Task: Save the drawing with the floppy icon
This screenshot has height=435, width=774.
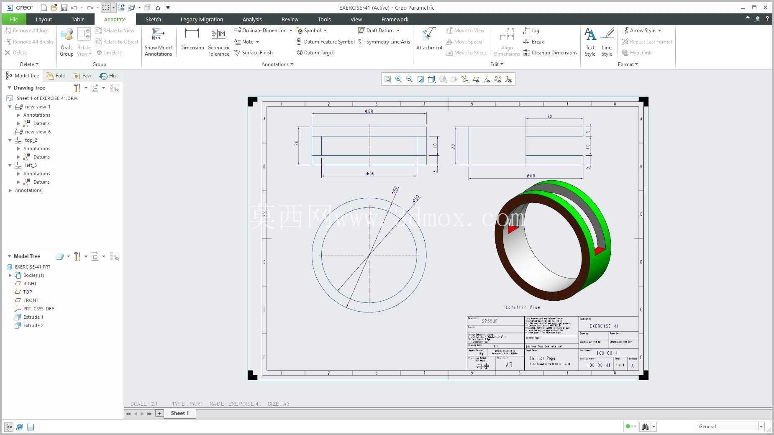Action: (64, 8)
